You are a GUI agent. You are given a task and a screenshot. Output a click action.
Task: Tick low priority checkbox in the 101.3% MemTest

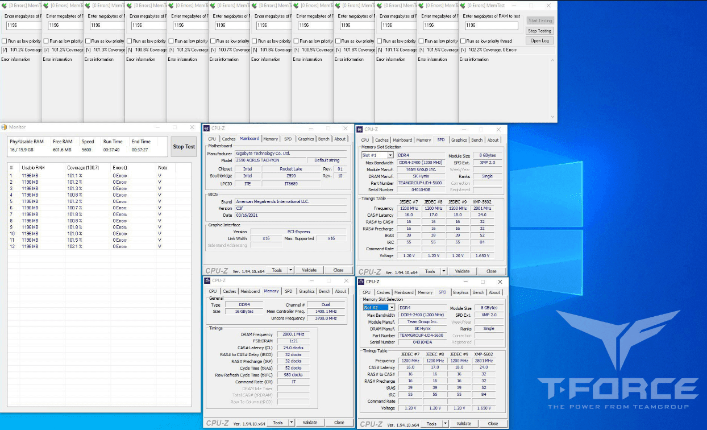(x=88, y=41)
